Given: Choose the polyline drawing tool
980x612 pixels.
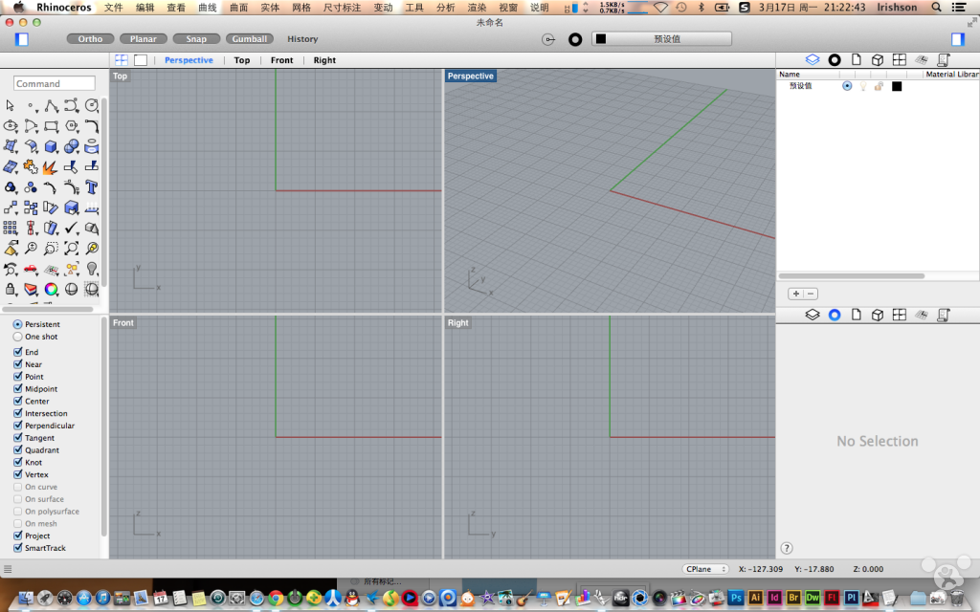Looking at the screenshot, I should [51, 105].
